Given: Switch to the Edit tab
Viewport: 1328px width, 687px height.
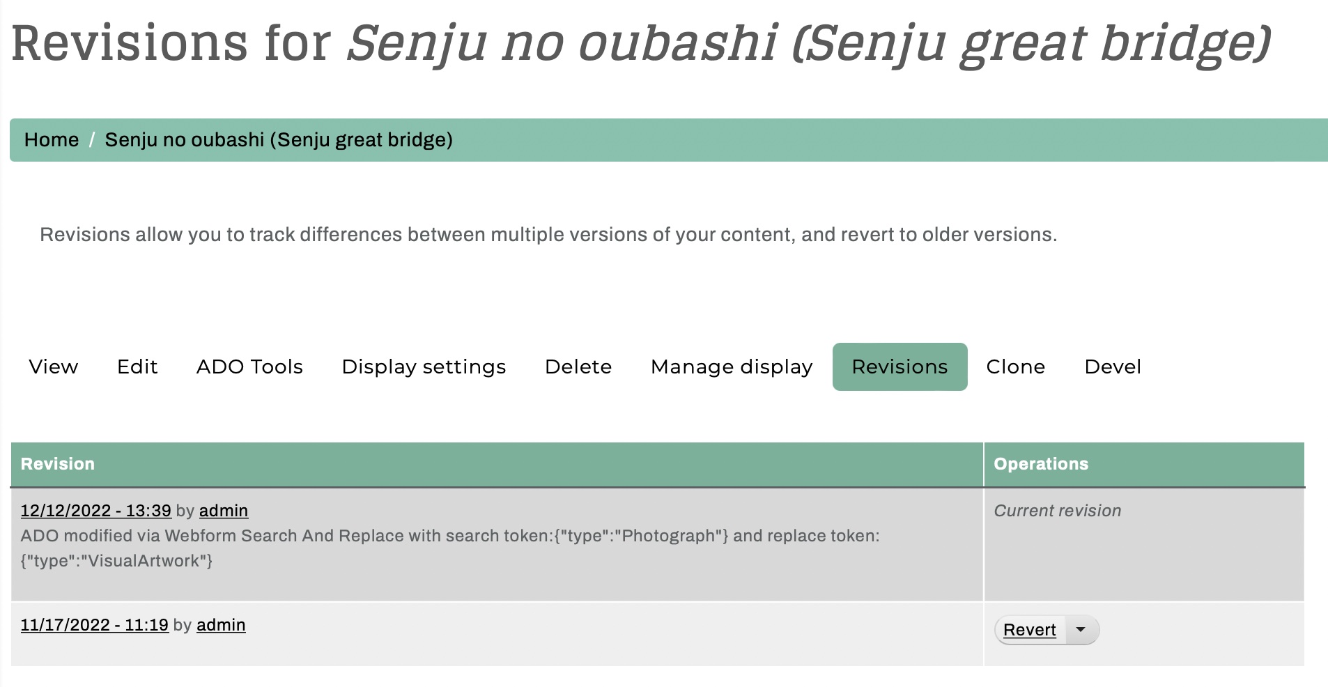Looking at the screenshot, I should [x=137, y=366].
